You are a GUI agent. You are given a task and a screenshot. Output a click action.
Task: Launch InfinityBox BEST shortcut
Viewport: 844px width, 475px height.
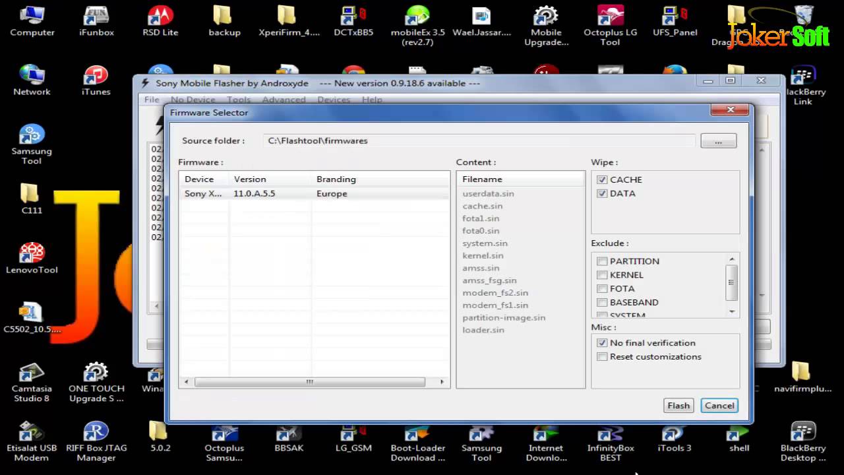610,441
